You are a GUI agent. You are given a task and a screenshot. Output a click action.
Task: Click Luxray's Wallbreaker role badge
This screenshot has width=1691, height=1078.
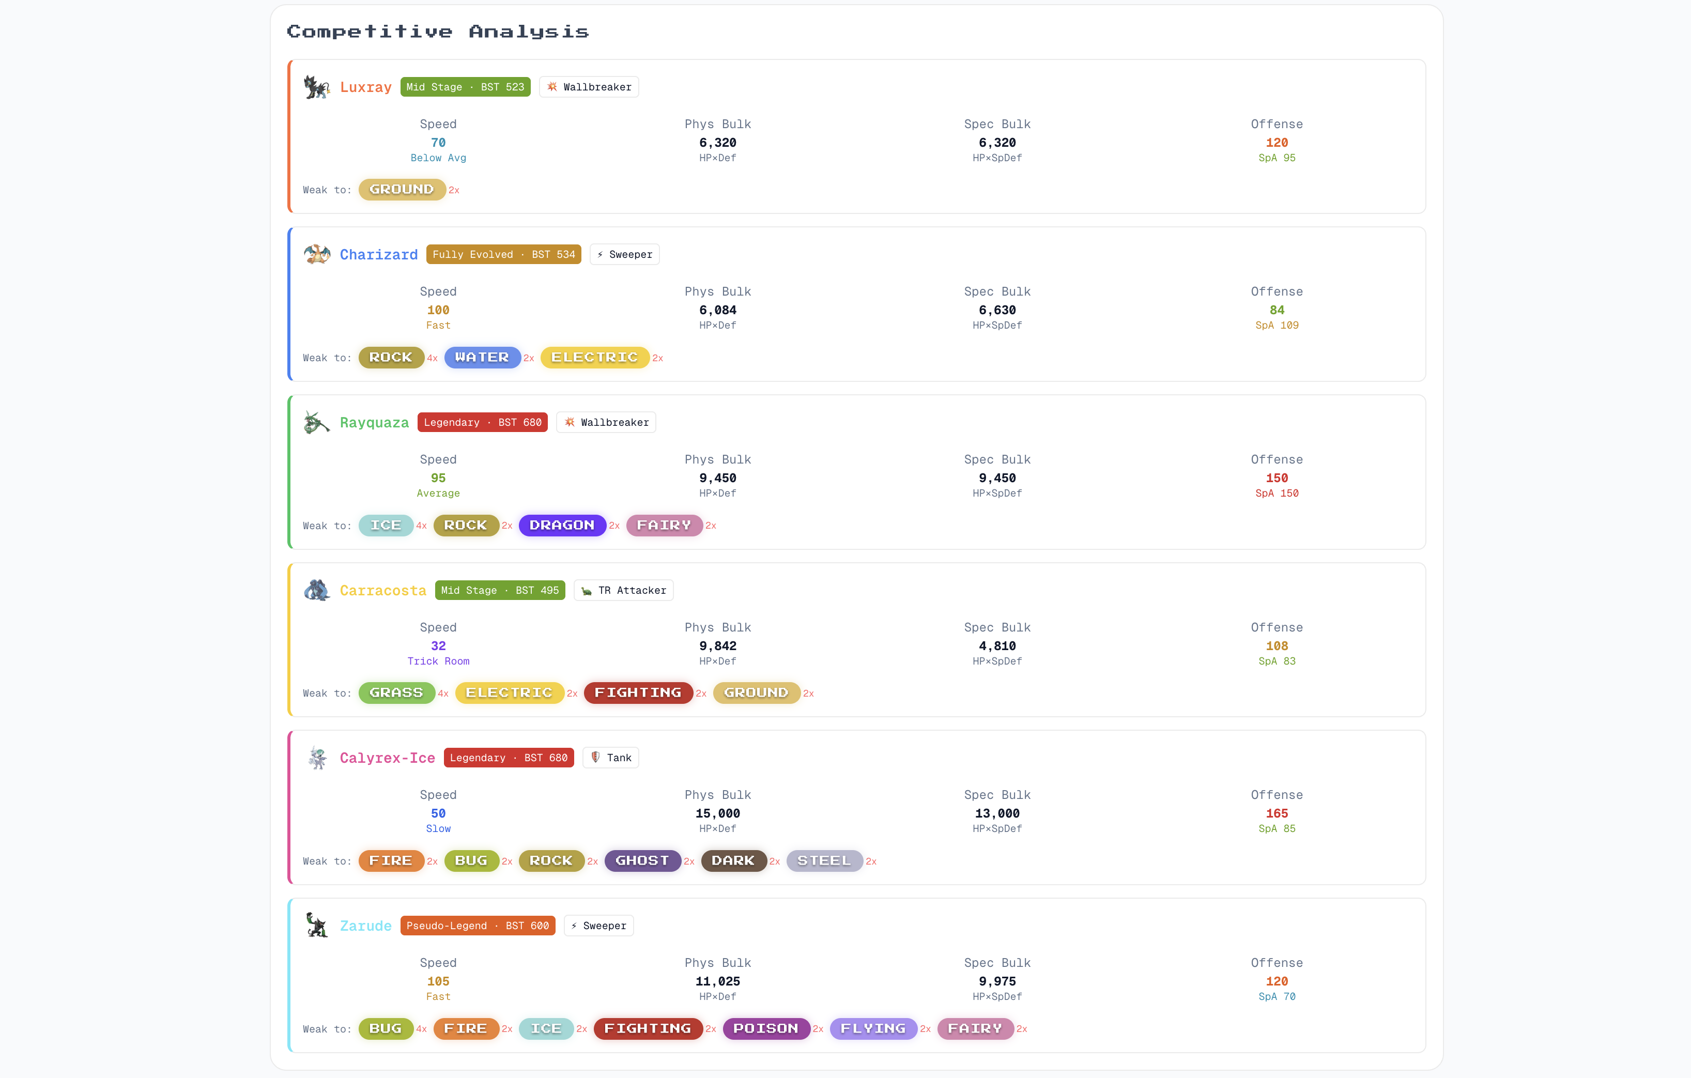point(589,87)
